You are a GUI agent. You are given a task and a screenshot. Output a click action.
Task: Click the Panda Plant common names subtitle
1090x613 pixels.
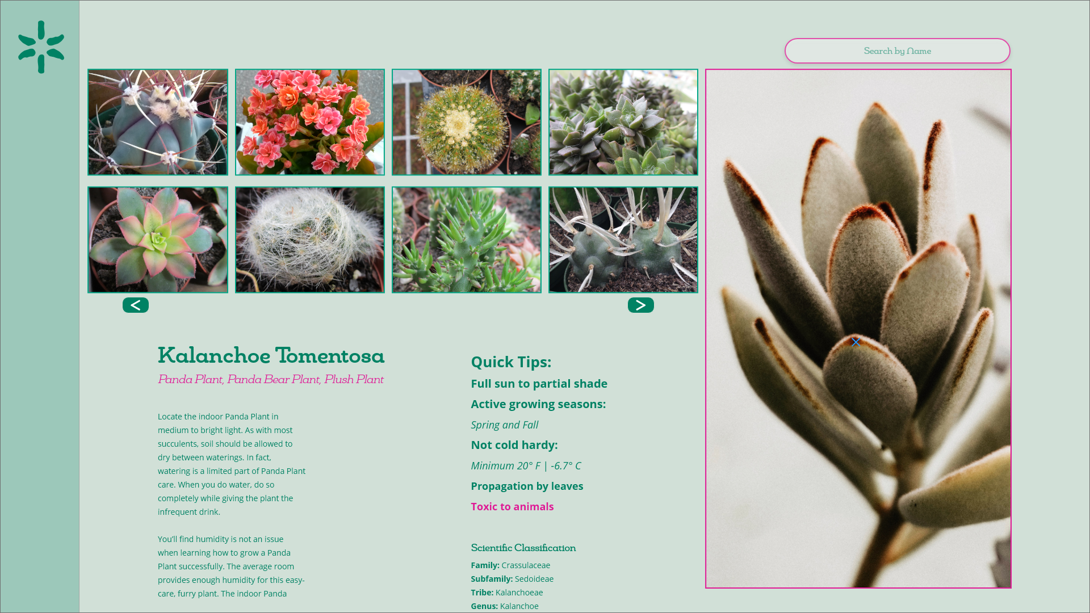point(271,379)
